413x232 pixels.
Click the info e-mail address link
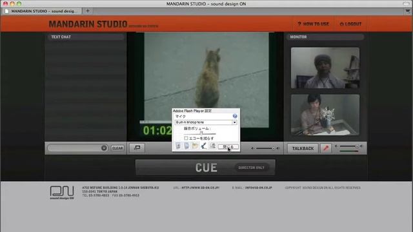click(258, 188)
